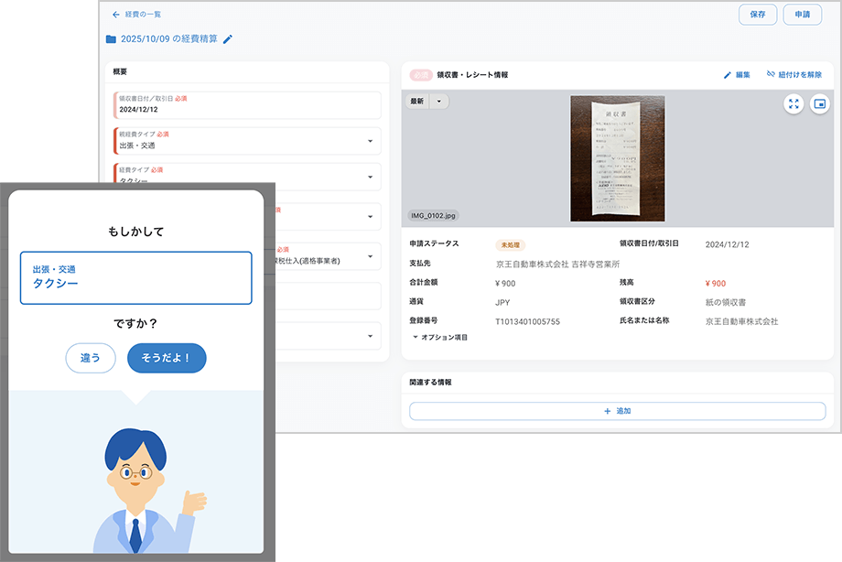Click the receipt photo thumbnail
This screenshot has height=562, width=842.
(617, 158)
